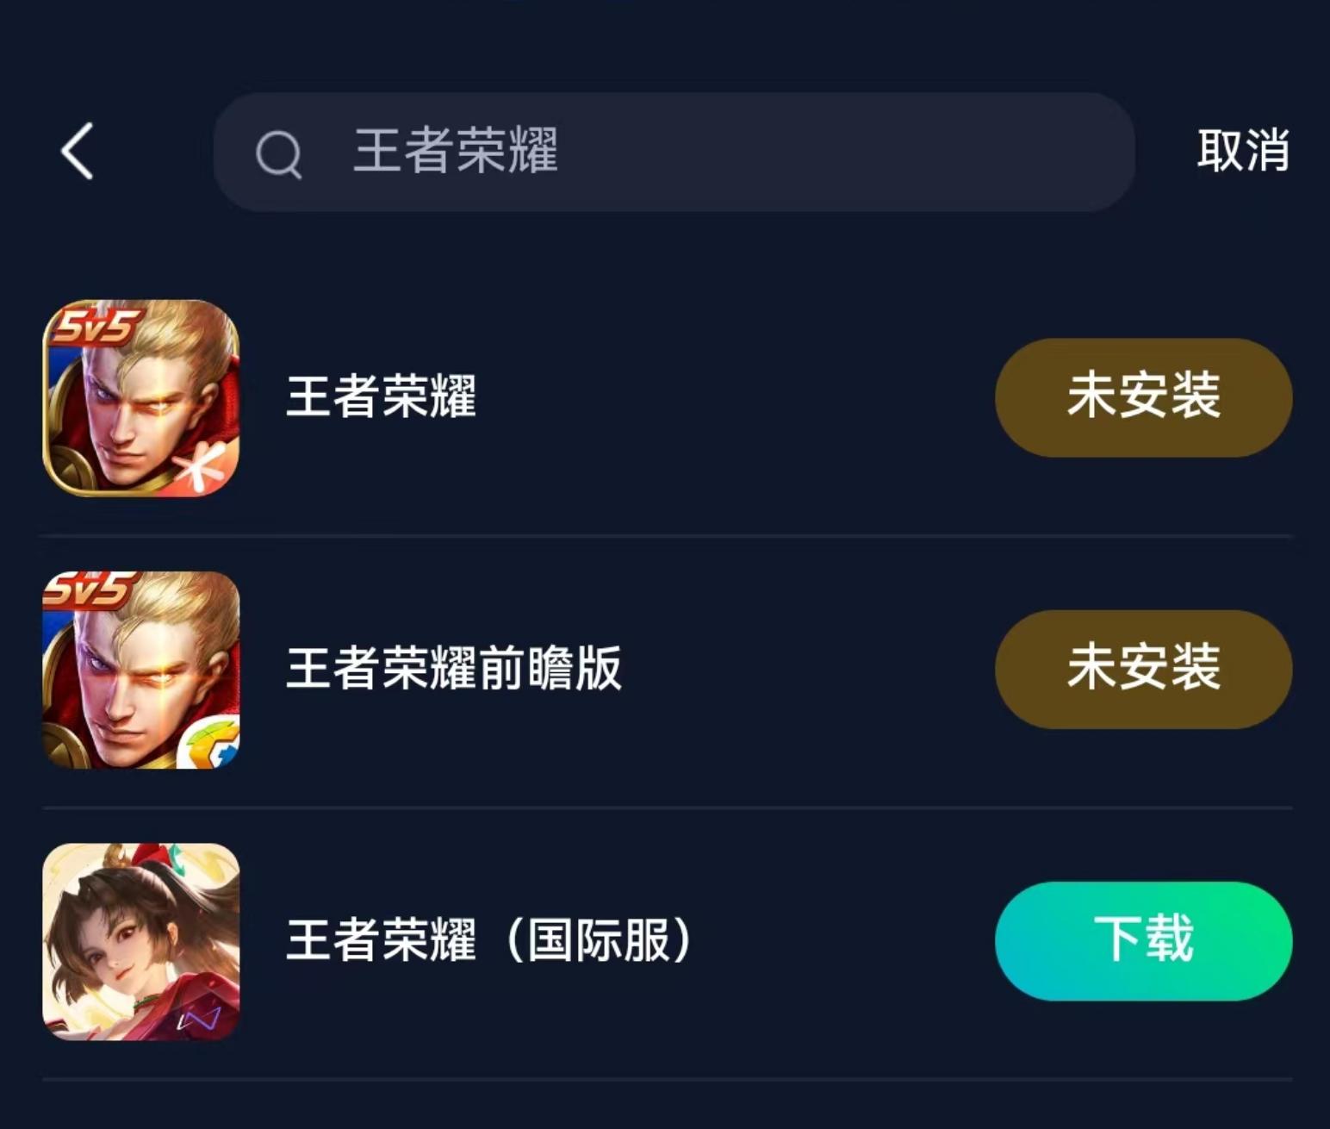Tap the magnifier search icon
Image resolution: width=1330 pixels, height=1129 pixels.
pos(279,154)
